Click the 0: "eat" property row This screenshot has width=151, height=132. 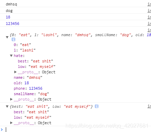(22, 45)
